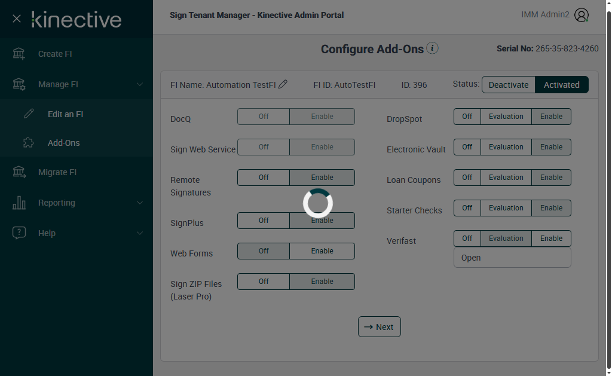This screenshot has height=376, width=612.
Task: Click the Help question bubble icon
Action: click(19, 233)
